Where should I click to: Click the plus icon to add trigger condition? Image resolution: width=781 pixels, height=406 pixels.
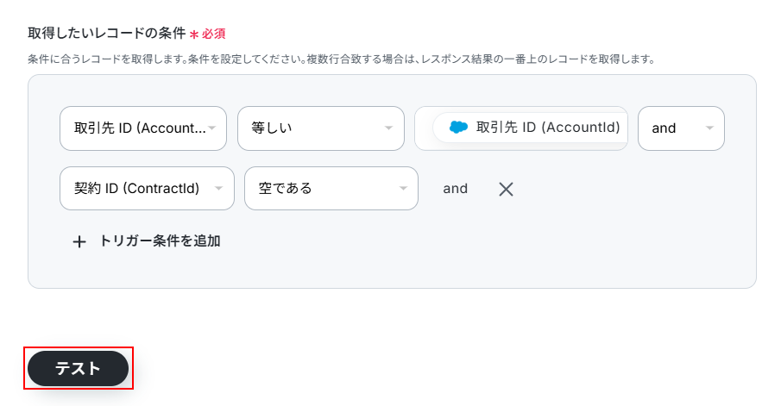(x=79, y=242)
